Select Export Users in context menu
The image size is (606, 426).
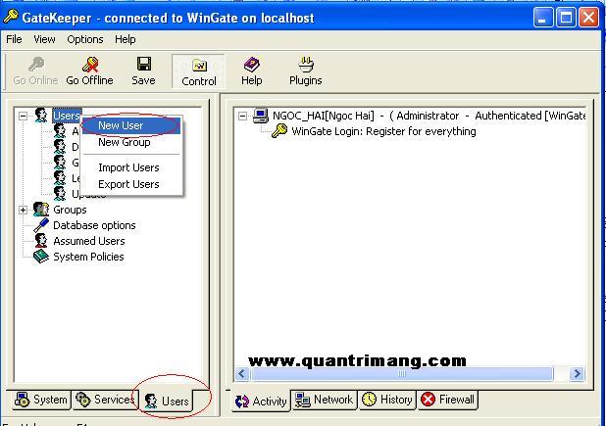pos(131,184)
